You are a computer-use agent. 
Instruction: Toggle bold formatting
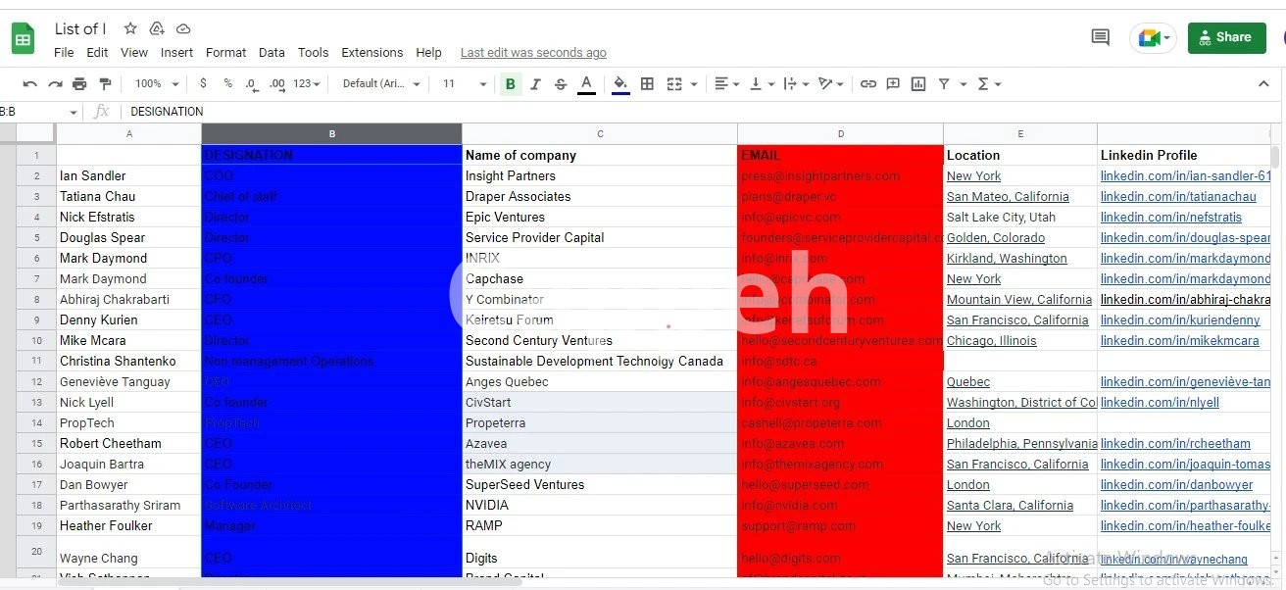(x=510, y=84)
